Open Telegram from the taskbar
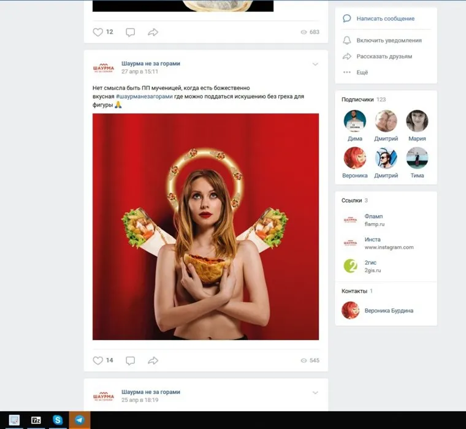Screen dimensions: 466x429 click(79, 420)
